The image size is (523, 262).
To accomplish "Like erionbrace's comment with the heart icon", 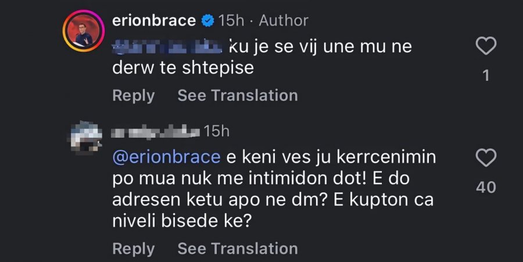I will pos(486,46).
